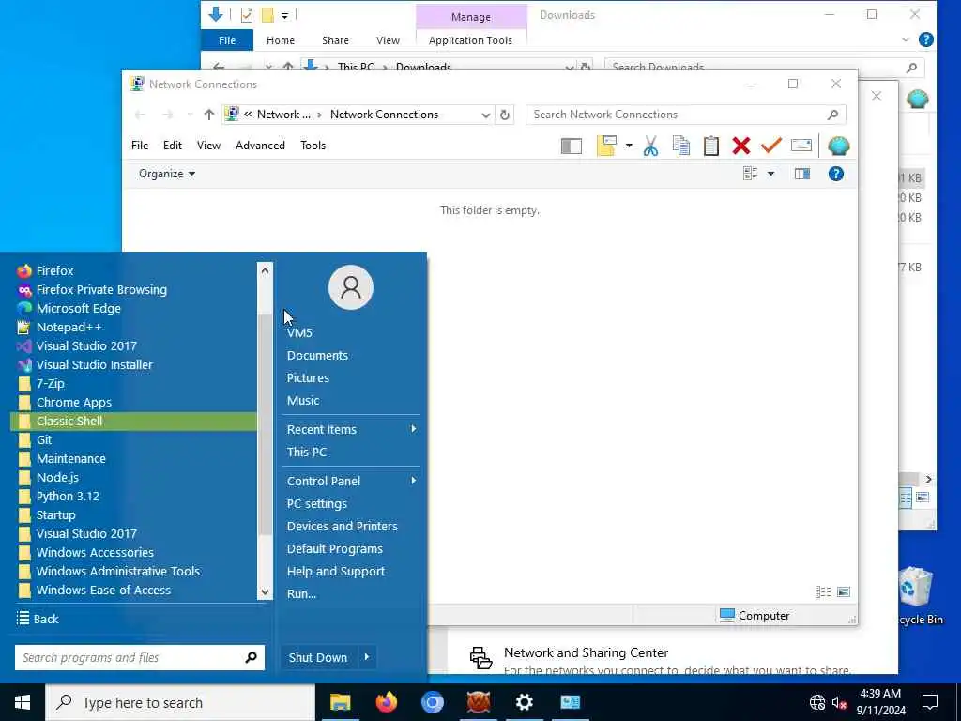Screen dimensions: 961x721
Task: Open Settings gear on the taskbar
Action: coord(524,702)
